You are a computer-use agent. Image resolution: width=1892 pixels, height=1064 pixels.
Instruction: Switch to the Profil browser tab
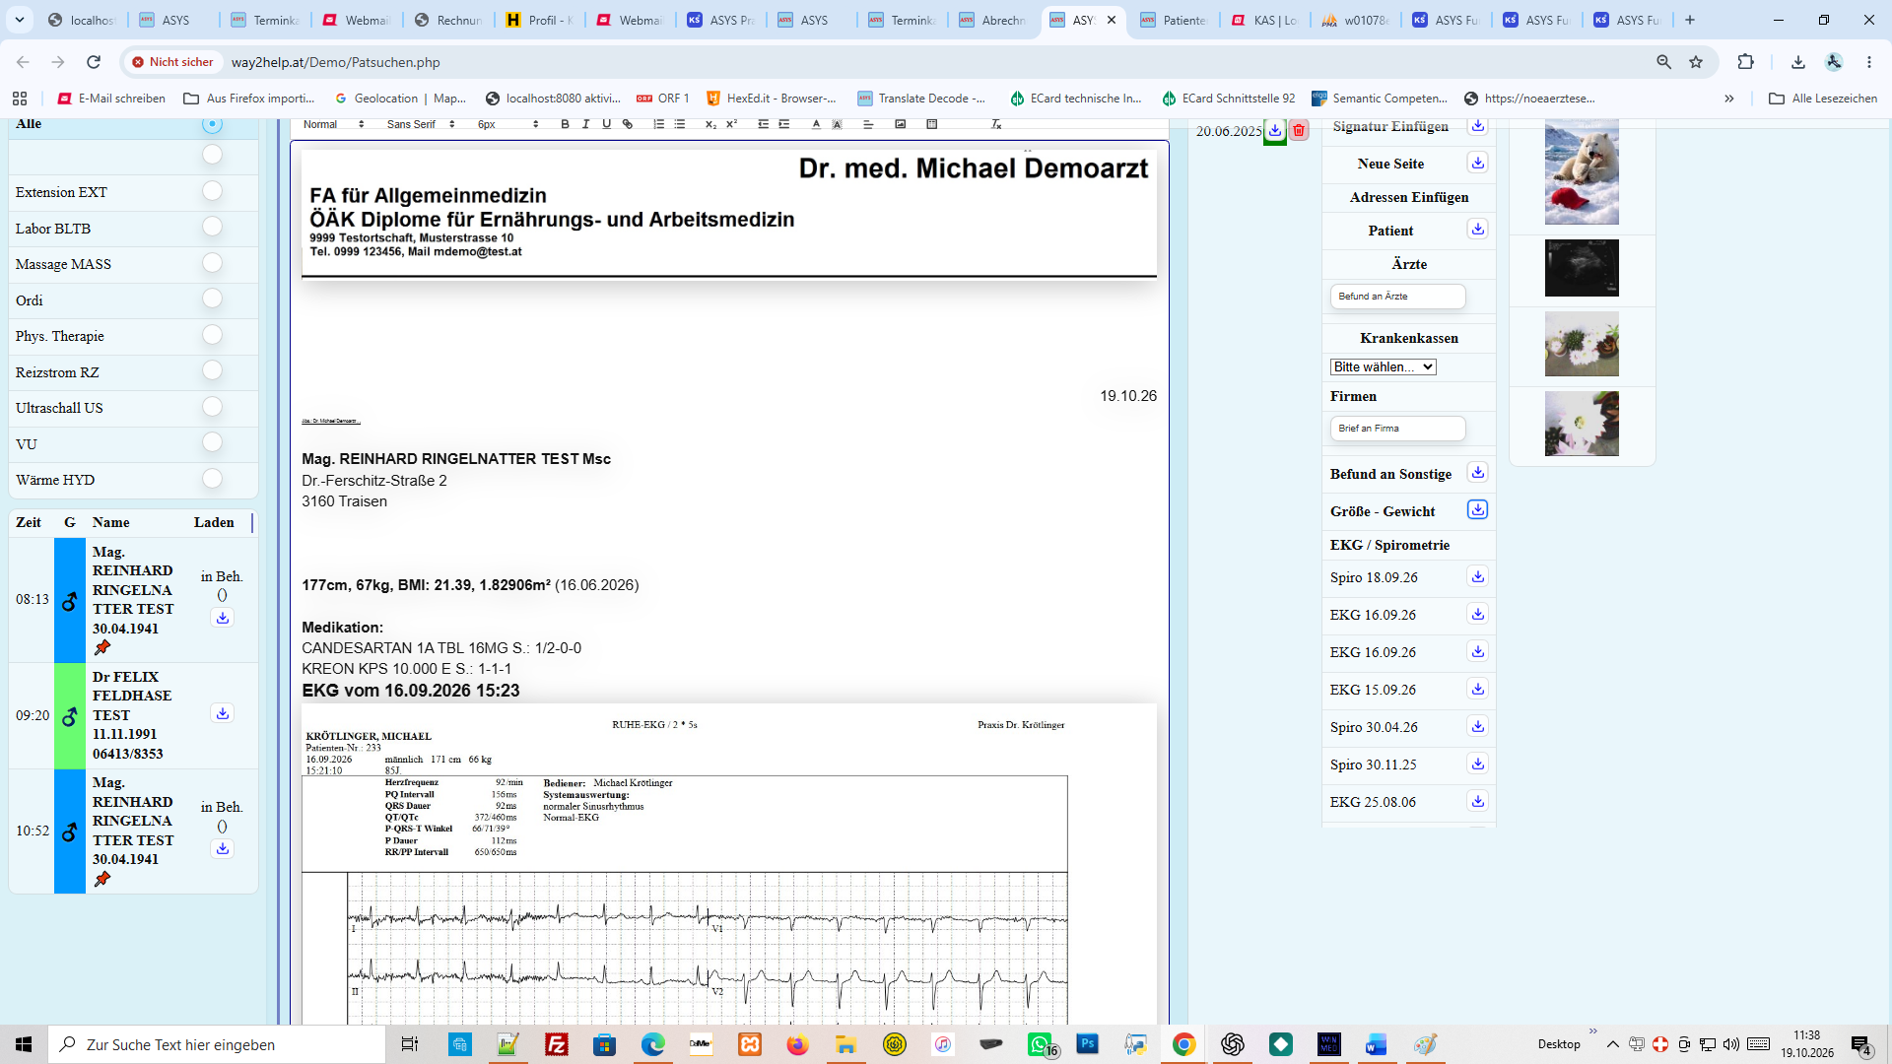pyautogui.click(x=540, y=20)
